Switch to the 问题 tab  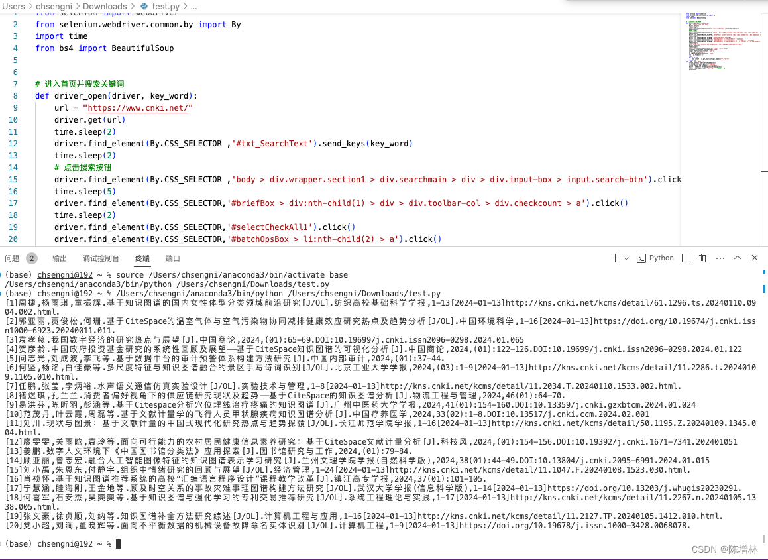pos(12,258)
